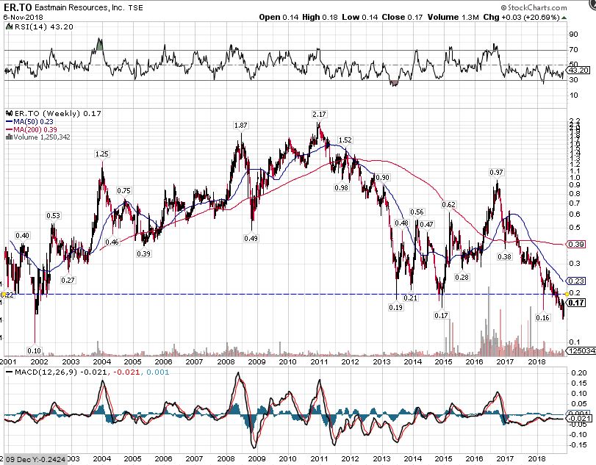
Task: Click the Chg +0.03 (+20.69%) text
Action: 522,17
